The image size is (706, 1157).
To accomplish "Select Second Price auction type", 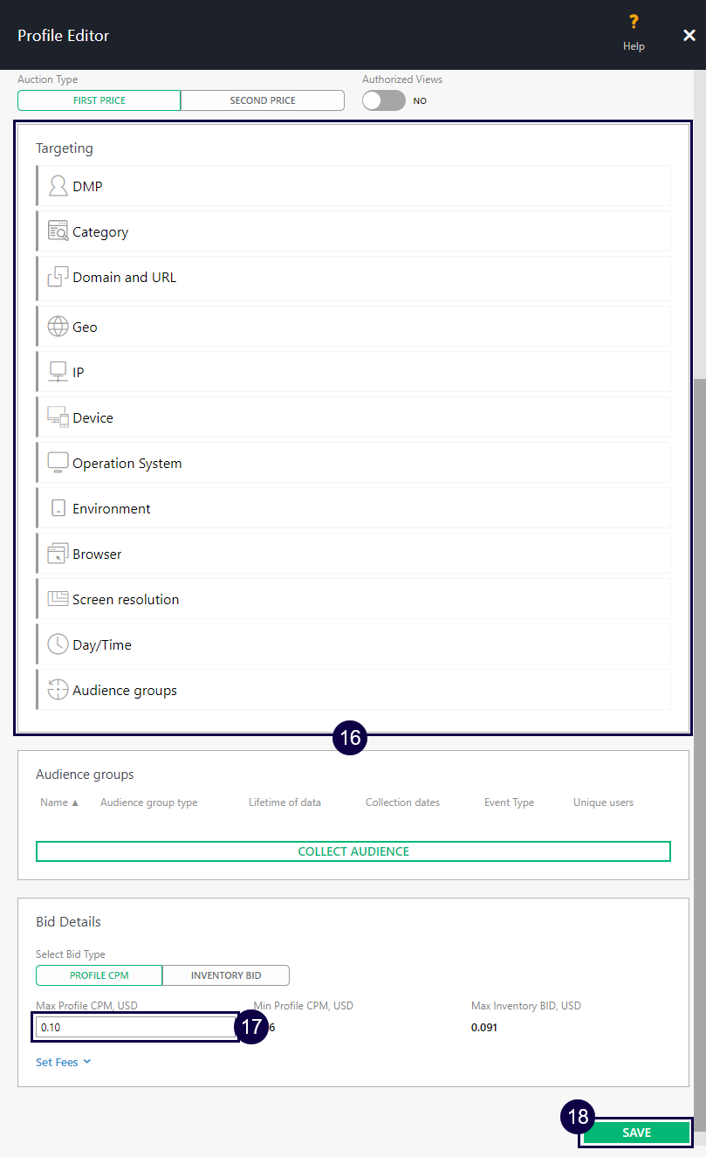I will 263,100.
